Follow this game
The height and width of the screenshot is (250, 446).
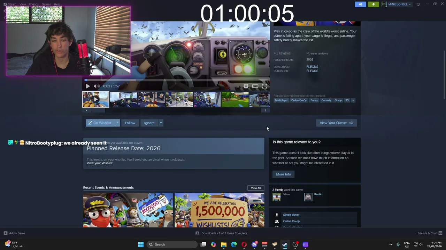[x=130, y=123]
